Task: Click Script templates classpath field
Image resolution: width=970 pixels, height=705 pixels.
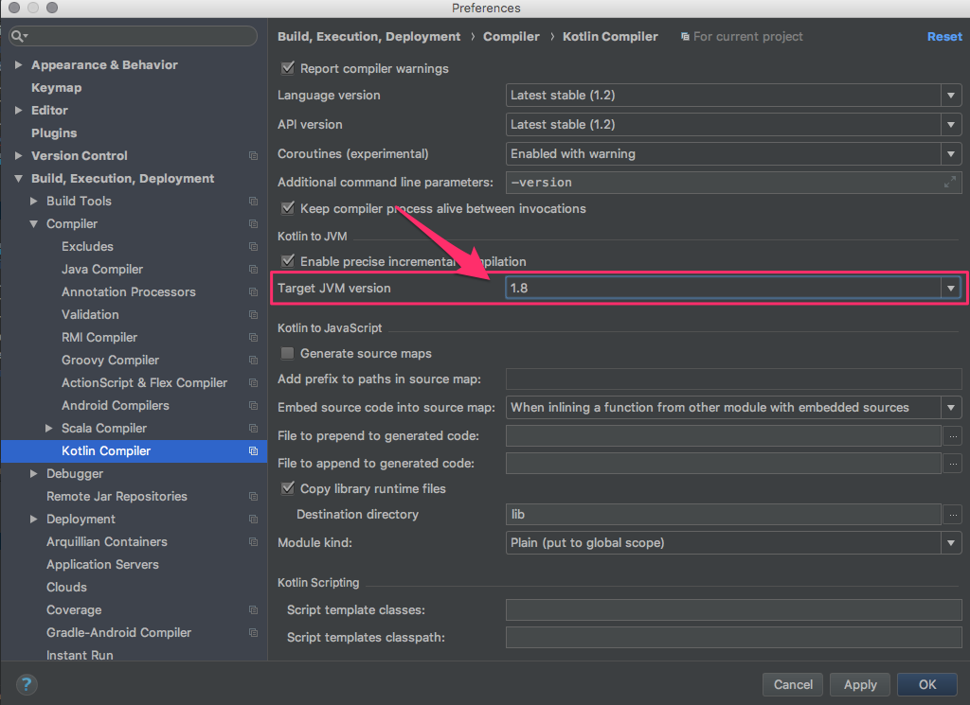Action: [733, 637]
